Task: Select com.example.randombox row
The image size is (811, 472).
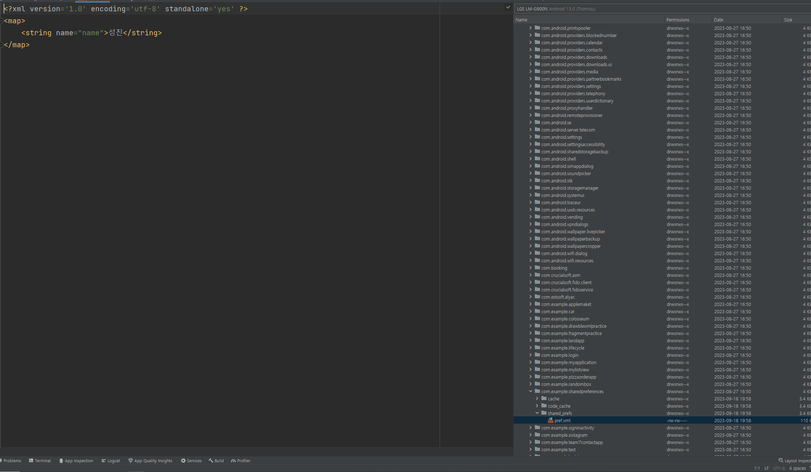Action: (662, 384)
